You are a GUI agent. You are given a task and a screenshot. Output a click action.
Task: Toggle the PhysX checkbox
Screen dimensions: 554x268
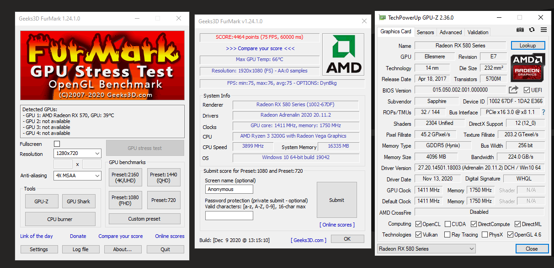[486, 235]
